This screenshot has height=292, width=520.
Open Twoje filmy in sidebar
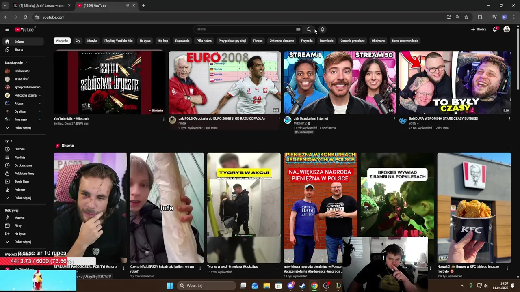(x=24, y=182)
